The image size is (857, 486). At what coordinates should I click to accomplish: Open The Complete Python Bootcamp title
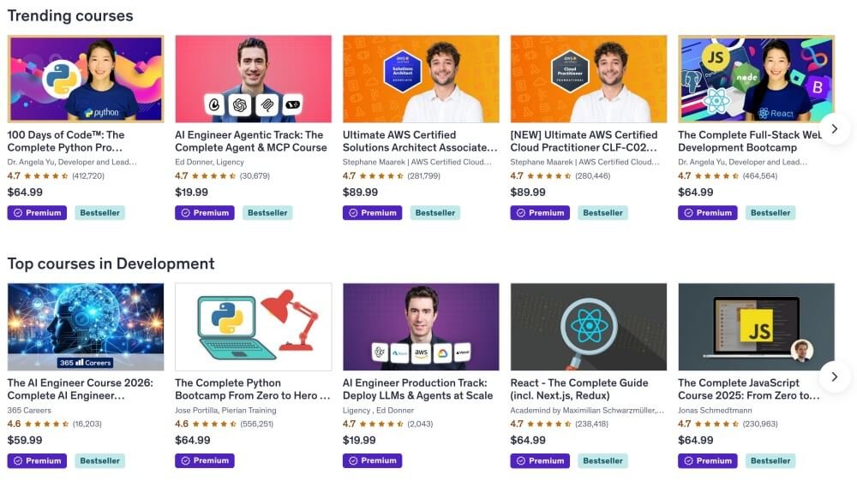(252, 389)
